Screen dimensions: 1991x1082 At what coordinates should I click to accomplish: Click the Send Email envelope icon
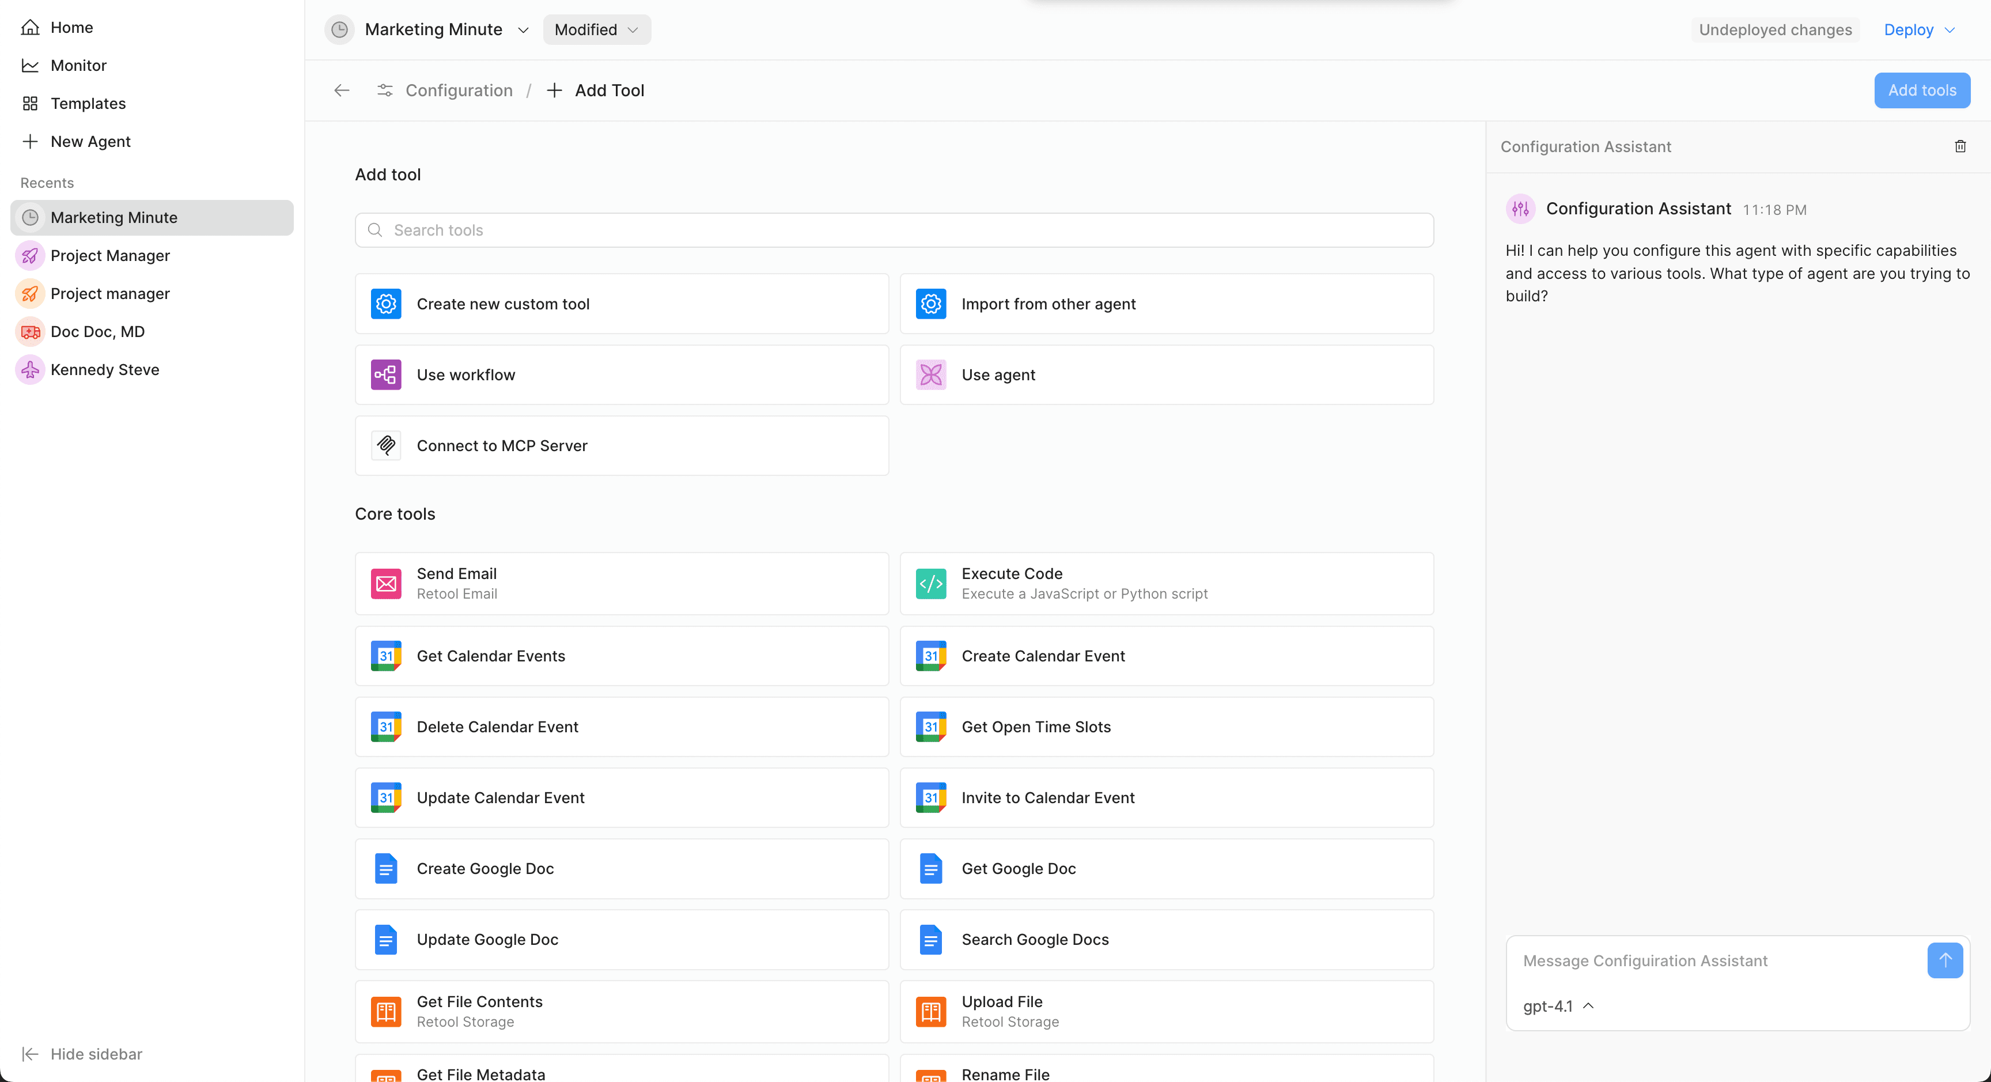point(385,584)
